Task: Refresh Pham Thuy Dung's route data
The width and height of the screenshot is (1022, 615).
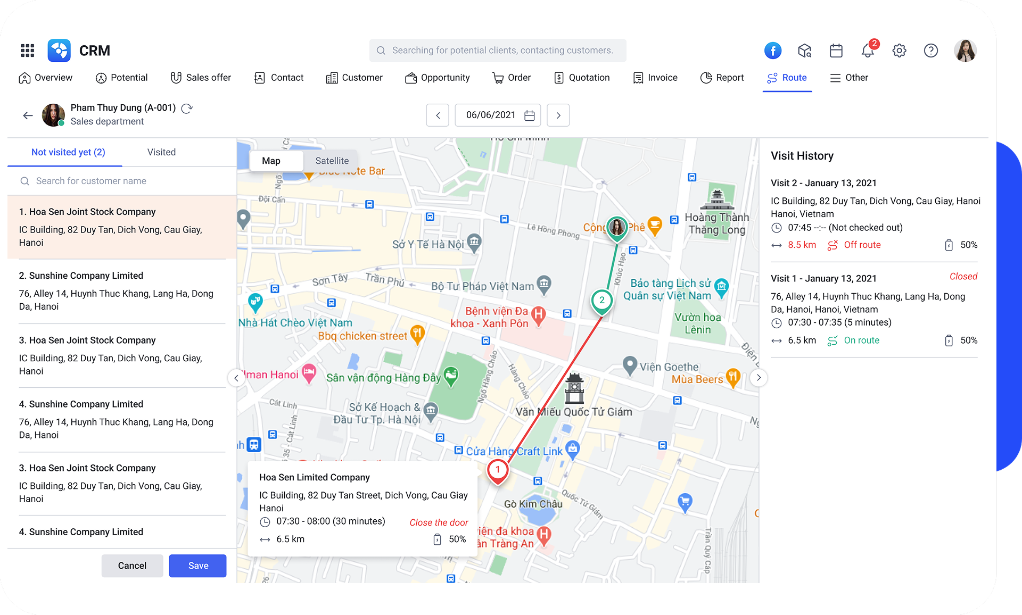Action: point(187,108)
